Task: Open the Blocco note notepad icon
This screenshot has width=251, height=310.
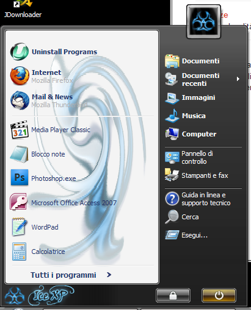Action: tap(19, 154)
